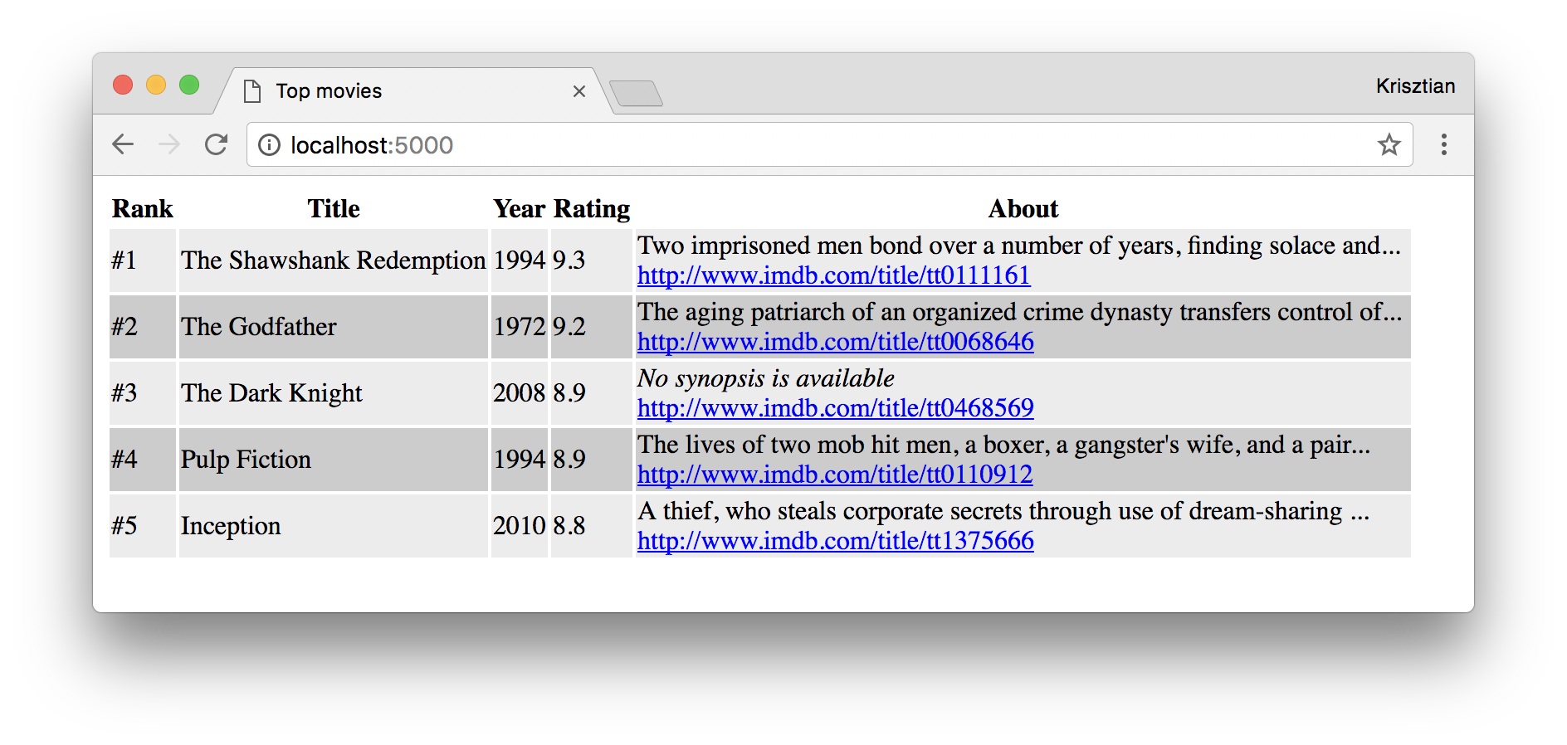Click the site info icon in address bar

point(269,145)
